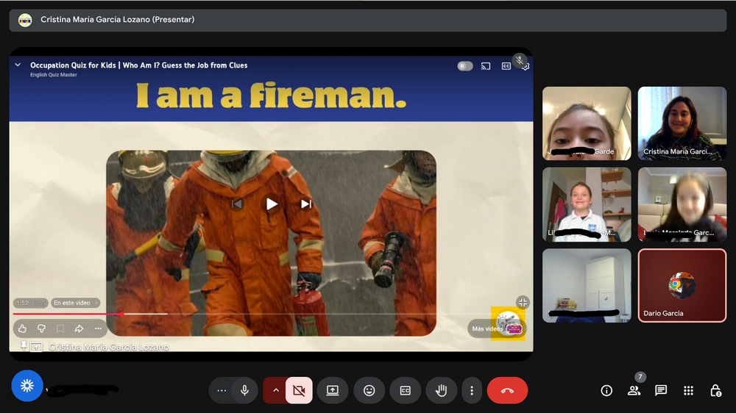This screenshot has height=413, width=736.
Task: Like the video with thumbs up
Action: point(22,328)
